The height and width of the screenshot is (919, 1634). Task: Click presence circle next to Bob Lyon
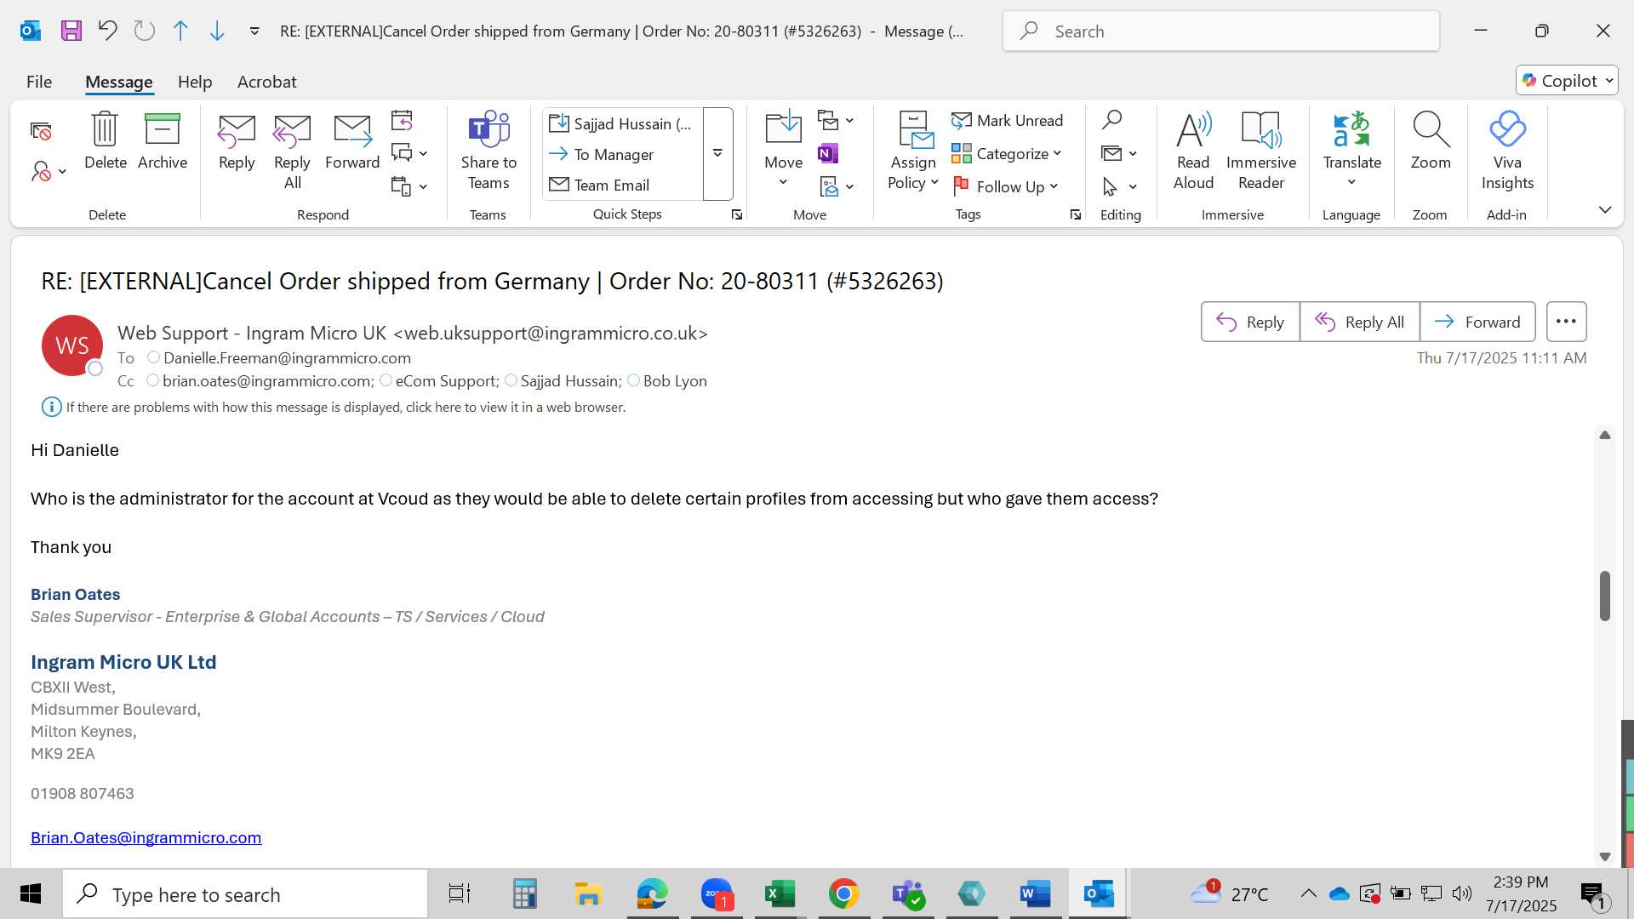[633, 380]
